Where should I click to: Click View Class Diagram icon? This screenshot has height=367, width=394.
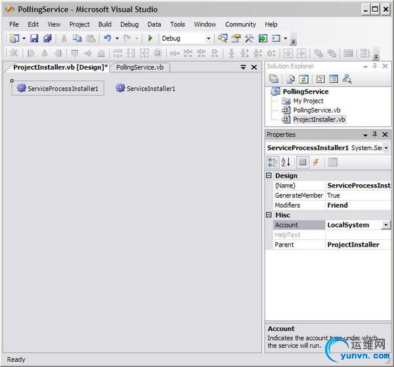click(347, 80)
